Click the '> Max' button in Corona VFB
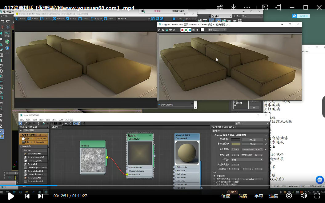 tap(33, 19)
